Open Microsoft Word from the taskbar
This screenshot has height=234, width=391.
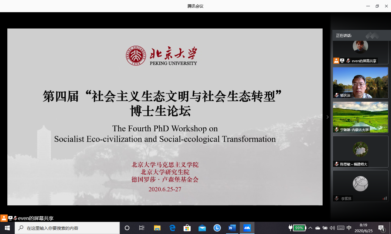click(x=232, y=228)
